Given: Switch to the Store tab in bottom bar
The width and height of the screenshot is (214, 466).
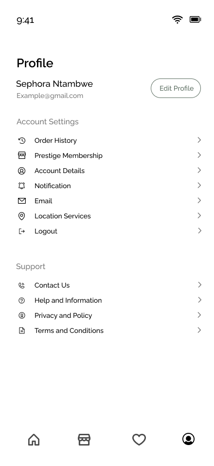Looking at the screenshot, I should pyautogui.click(x=84, y=440).
